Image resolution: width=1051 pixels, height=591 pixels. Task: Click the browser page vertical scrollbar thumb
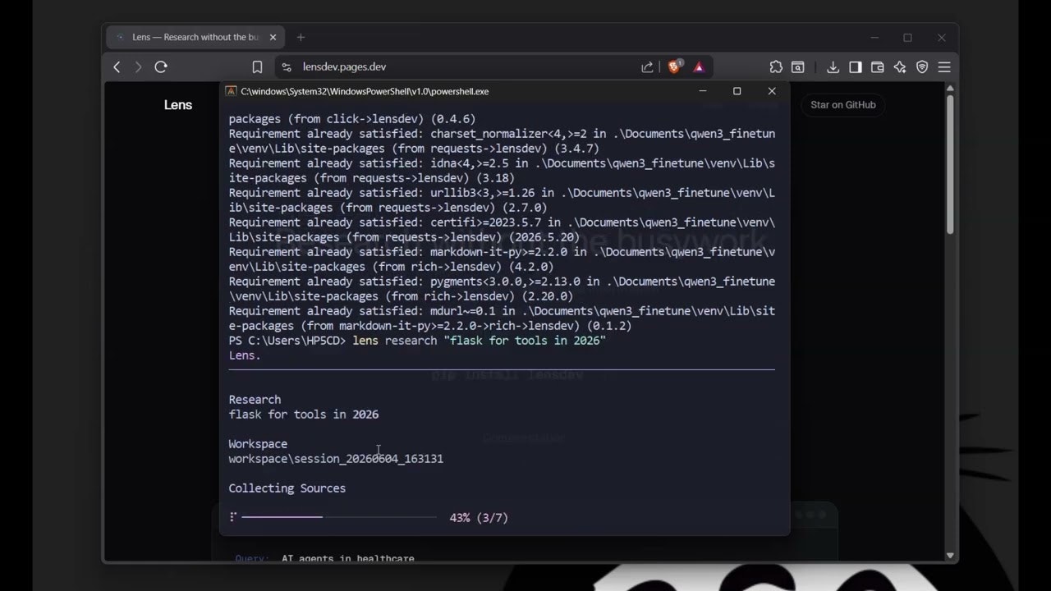[951, 164]
